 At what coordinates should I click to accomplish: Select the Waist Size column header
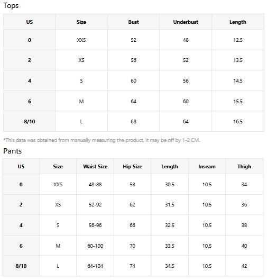(95, 166)
